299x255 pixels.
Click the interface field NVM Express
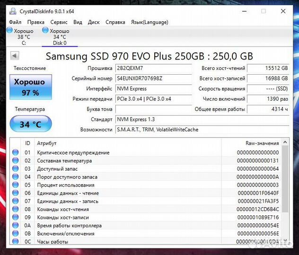(153, 89)
